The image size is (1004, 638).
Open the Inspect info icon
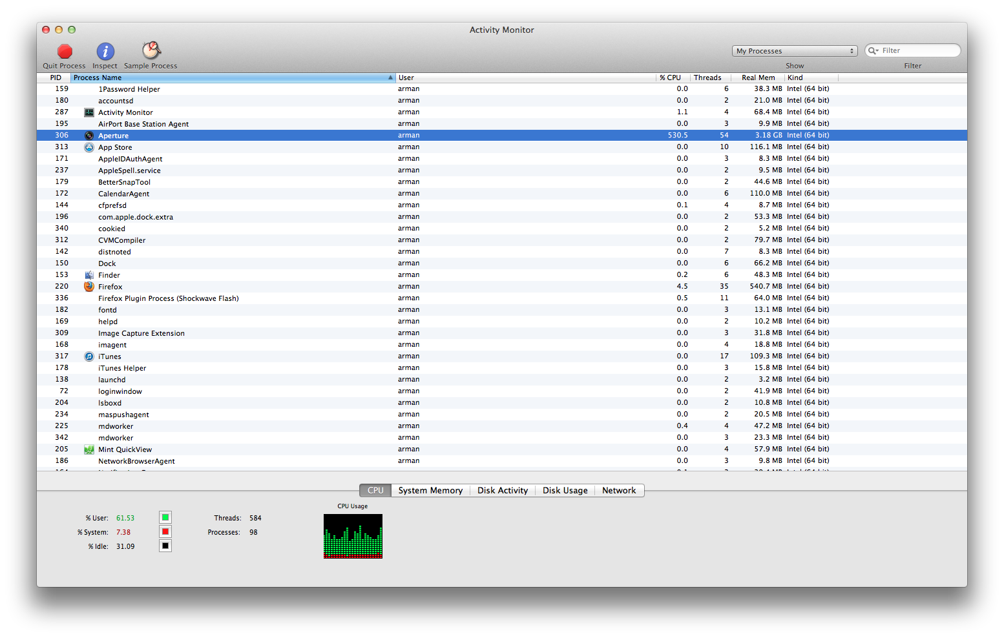tap(105, 51)
